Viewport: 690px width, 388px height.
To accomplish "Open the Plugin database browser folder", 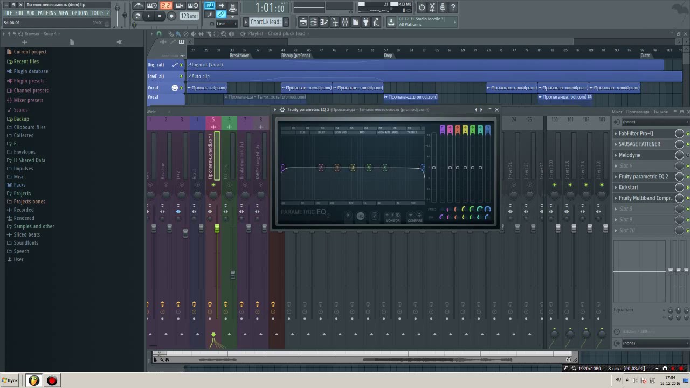I will pos(31,71).
